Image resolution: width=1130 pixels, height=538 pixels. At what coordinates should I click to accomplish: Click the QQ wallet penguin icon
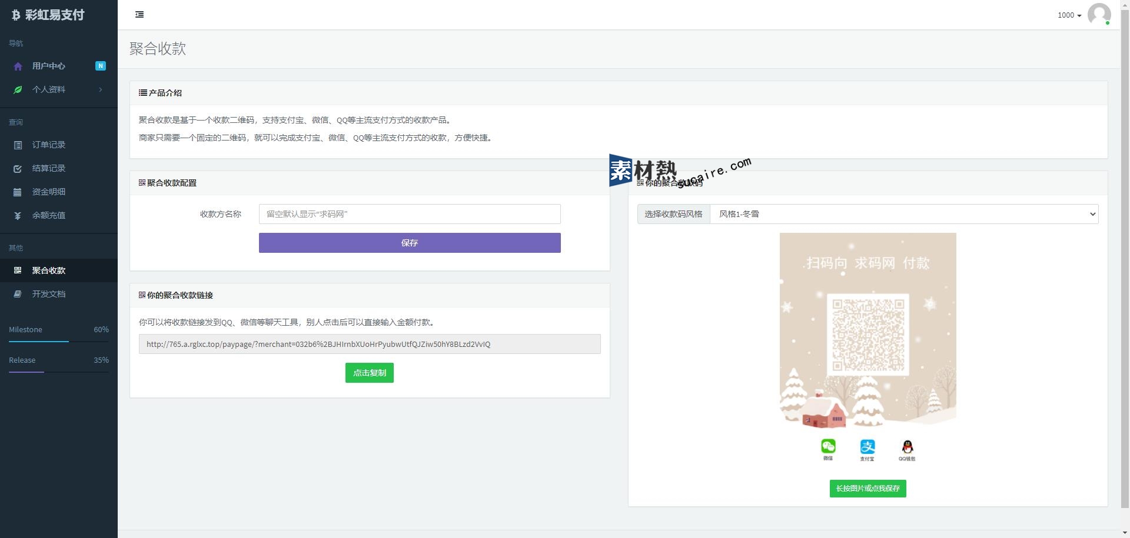pyautogui.click(x=908, y=447)
